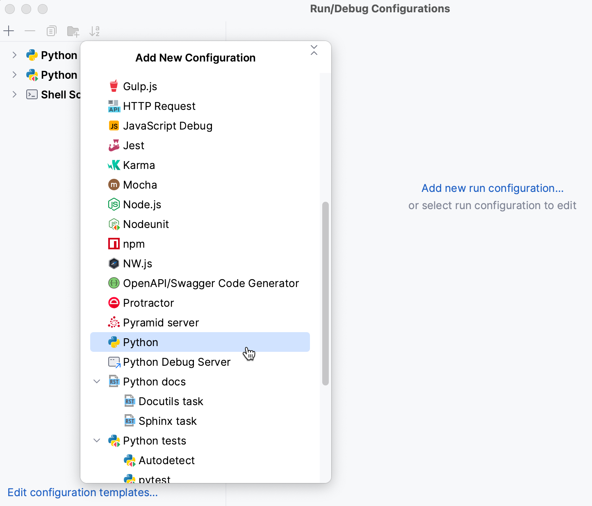Collapse the Python docs group
The image size is (592, 506).
click(97, 381)
